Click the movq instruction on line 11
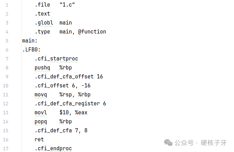The image size is (234, 152). click(x=41, y=95)
